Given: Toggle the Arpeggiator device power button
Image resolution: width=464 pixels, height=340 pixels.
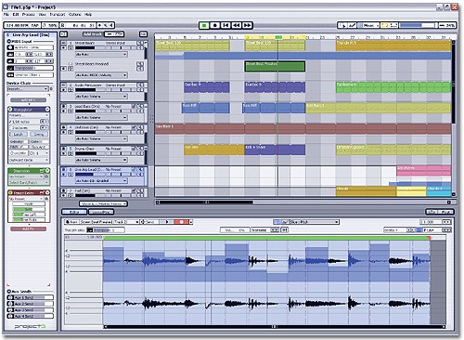Looking at the screenshot, I should pyautogui.click(x=10, y=110).
